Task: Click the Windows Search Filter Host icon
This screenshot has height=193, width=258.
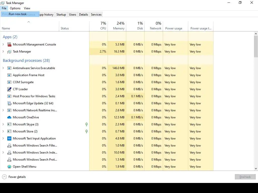Action: (x=9, y=146)
